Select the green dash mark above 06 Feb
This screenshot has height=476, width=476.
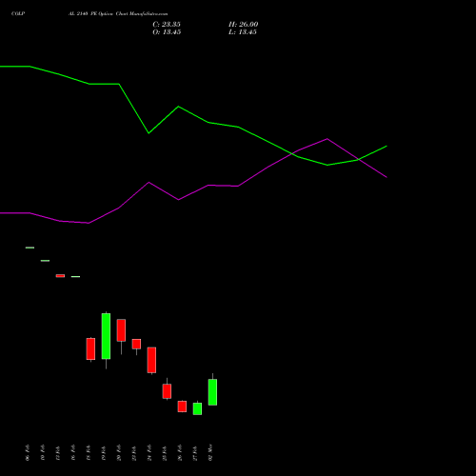(30, 248)
